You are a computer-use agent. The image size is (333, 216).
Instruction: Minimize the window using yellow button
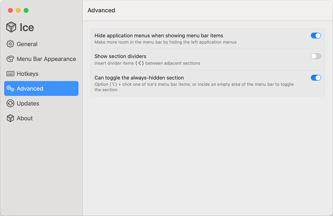tap(18, 10)
